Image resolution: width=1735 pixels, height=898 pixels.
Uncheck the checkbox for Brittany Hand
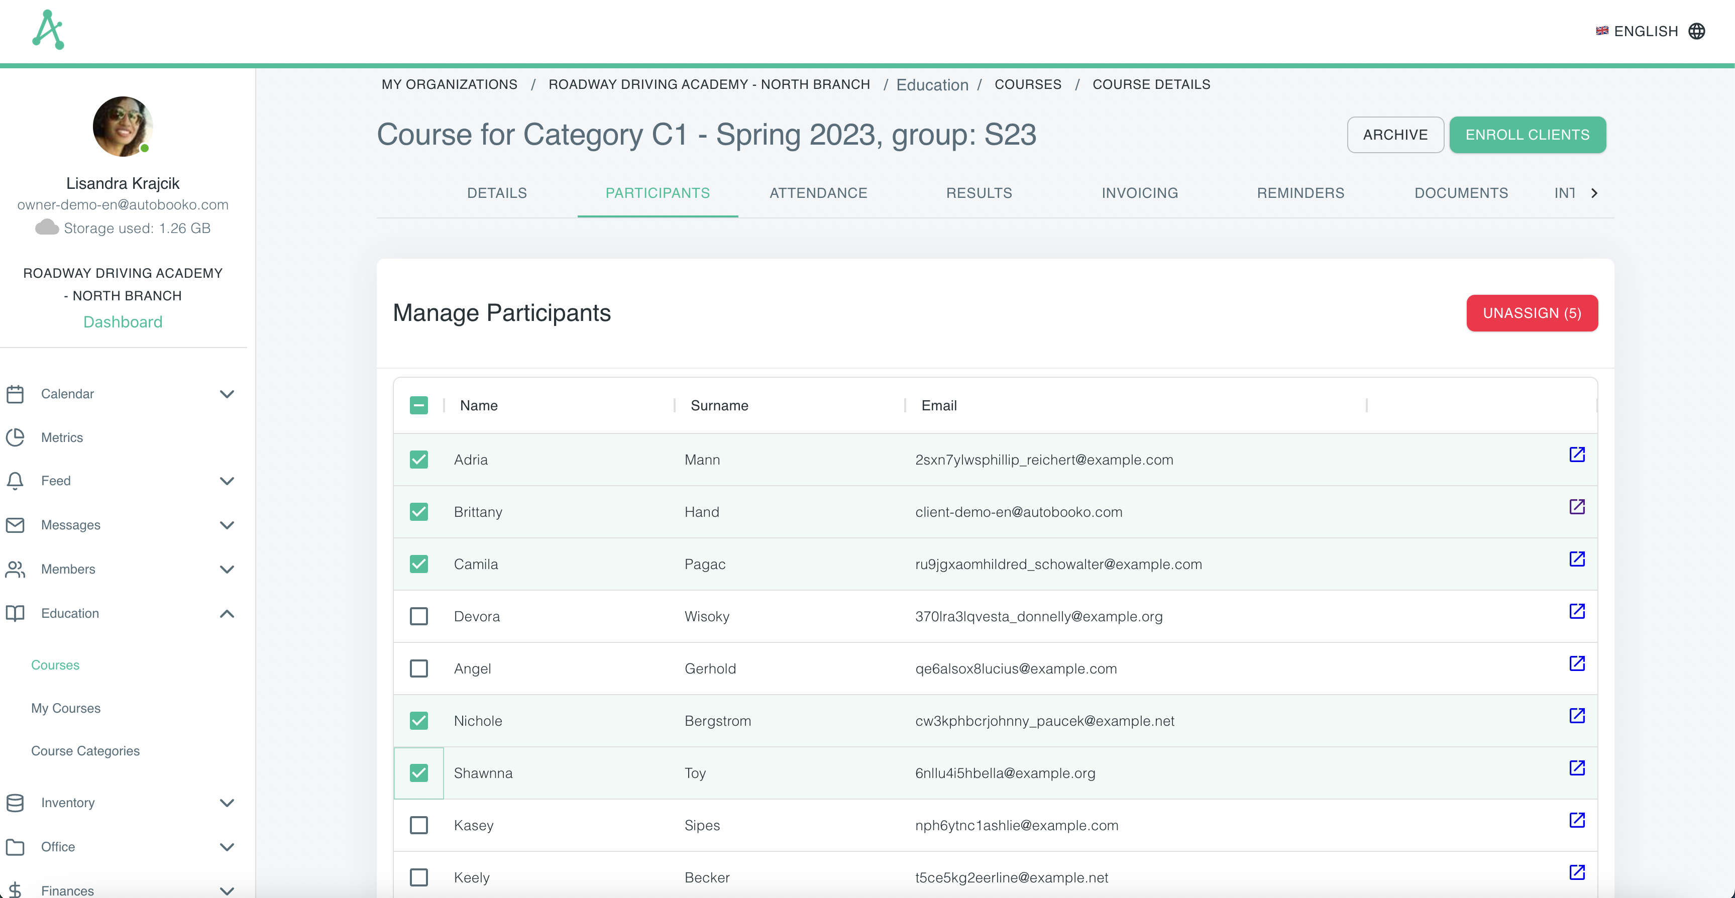tap(419, 511)
